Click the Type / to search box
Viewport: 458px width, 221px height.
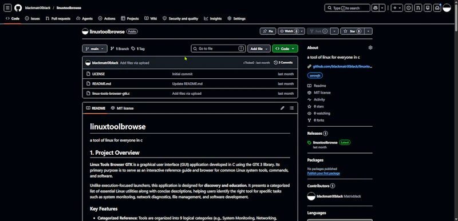tap(348, 8)
